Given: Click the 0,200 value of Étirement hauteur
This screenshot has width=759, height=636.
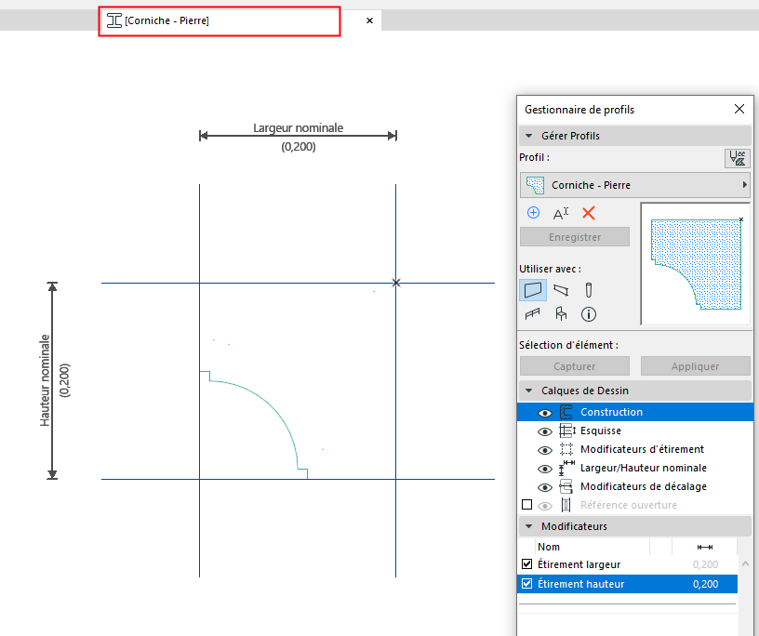Looking at the screenshot, I should [x=705, y=584].
